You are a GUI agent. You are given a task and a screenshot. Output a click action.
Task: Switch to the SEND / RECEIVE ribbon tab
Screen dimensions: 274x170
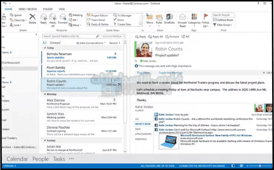pyautogui.click(x=28, y=9)
